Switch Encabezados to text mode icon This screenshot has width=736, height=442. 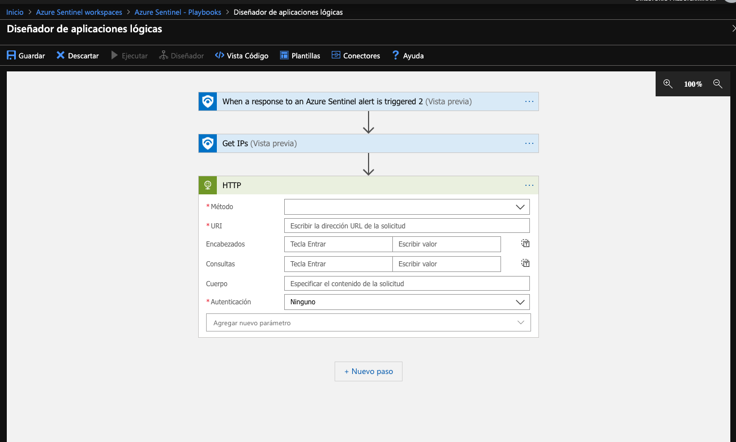pyautogui.click(x=525, y=244)
